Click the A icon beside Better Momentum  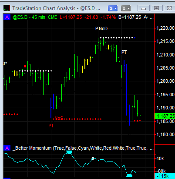[x=7, y=148]
